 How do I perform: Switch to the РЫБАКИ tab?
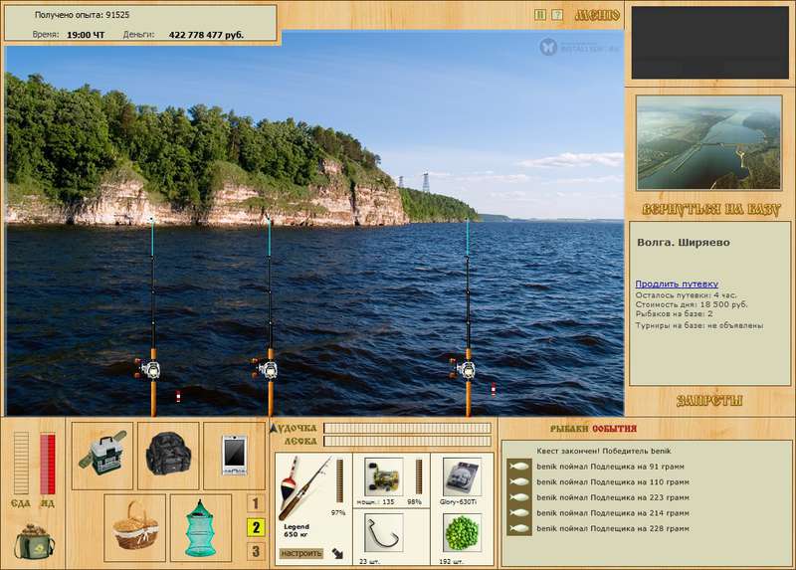(x=570, y=429)
